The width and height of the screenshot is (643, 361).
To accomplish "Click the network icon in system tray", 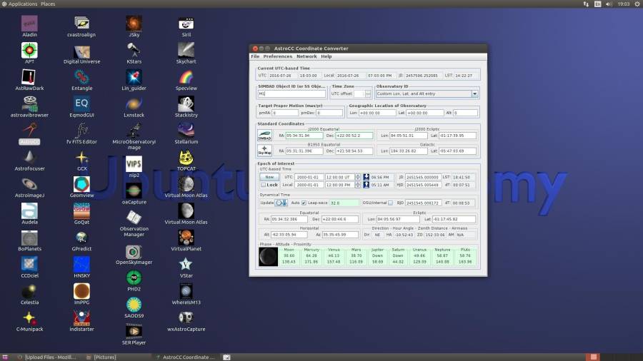I will (x=586, y=4).
